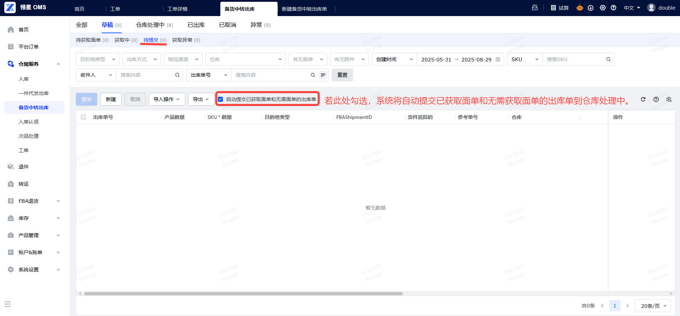Click the 领星 OMS logo icon

[10, 7]
